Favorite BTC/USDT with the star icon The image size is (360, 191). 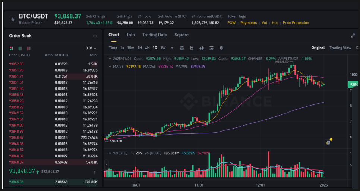pyautogui.click(x=13, y=19)
